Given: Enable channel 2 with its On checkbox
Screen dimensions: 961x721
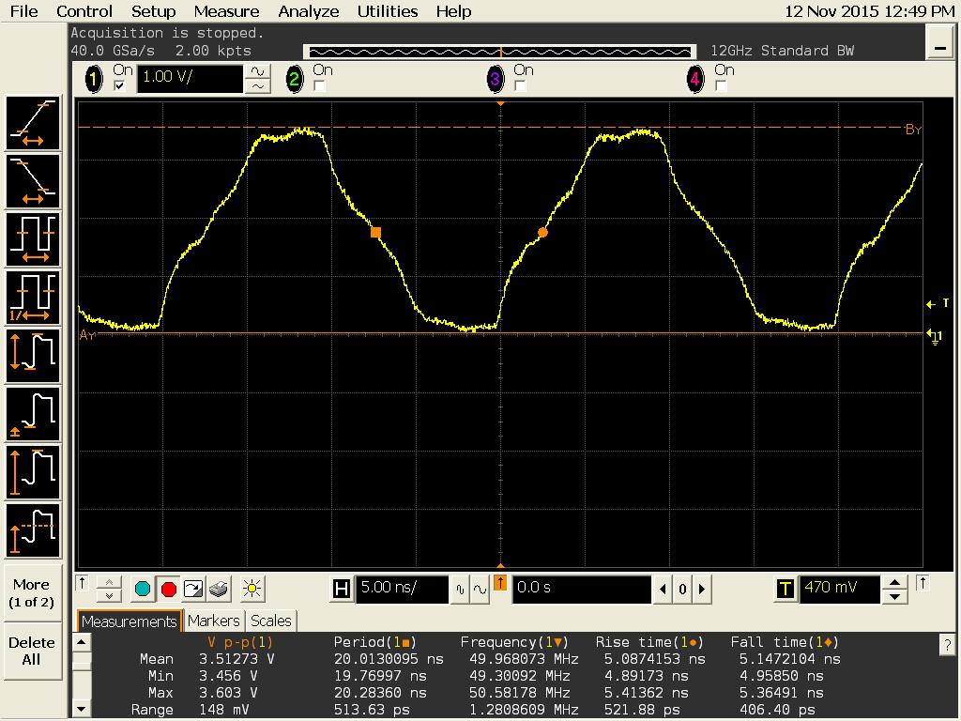Looking at the screenshot, I should pyautogui.click(x=319, y=86).
